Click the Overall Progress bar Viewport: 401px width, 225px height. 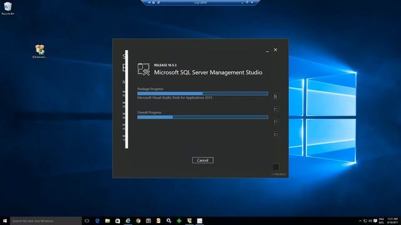pos(202,117)
